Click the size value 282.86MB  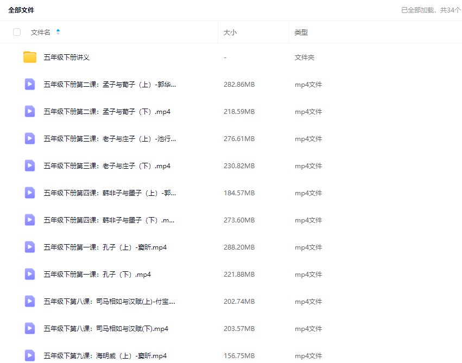[x=239, y=85]
